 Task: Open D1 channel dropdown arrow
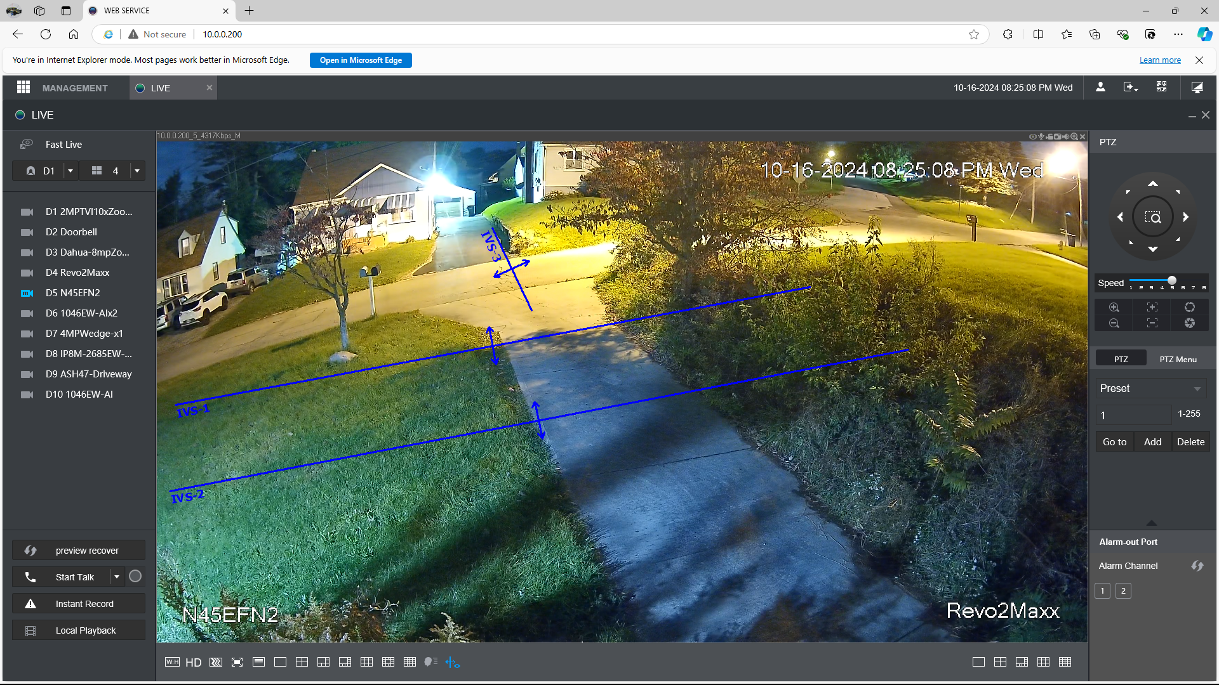click(70, 171)
